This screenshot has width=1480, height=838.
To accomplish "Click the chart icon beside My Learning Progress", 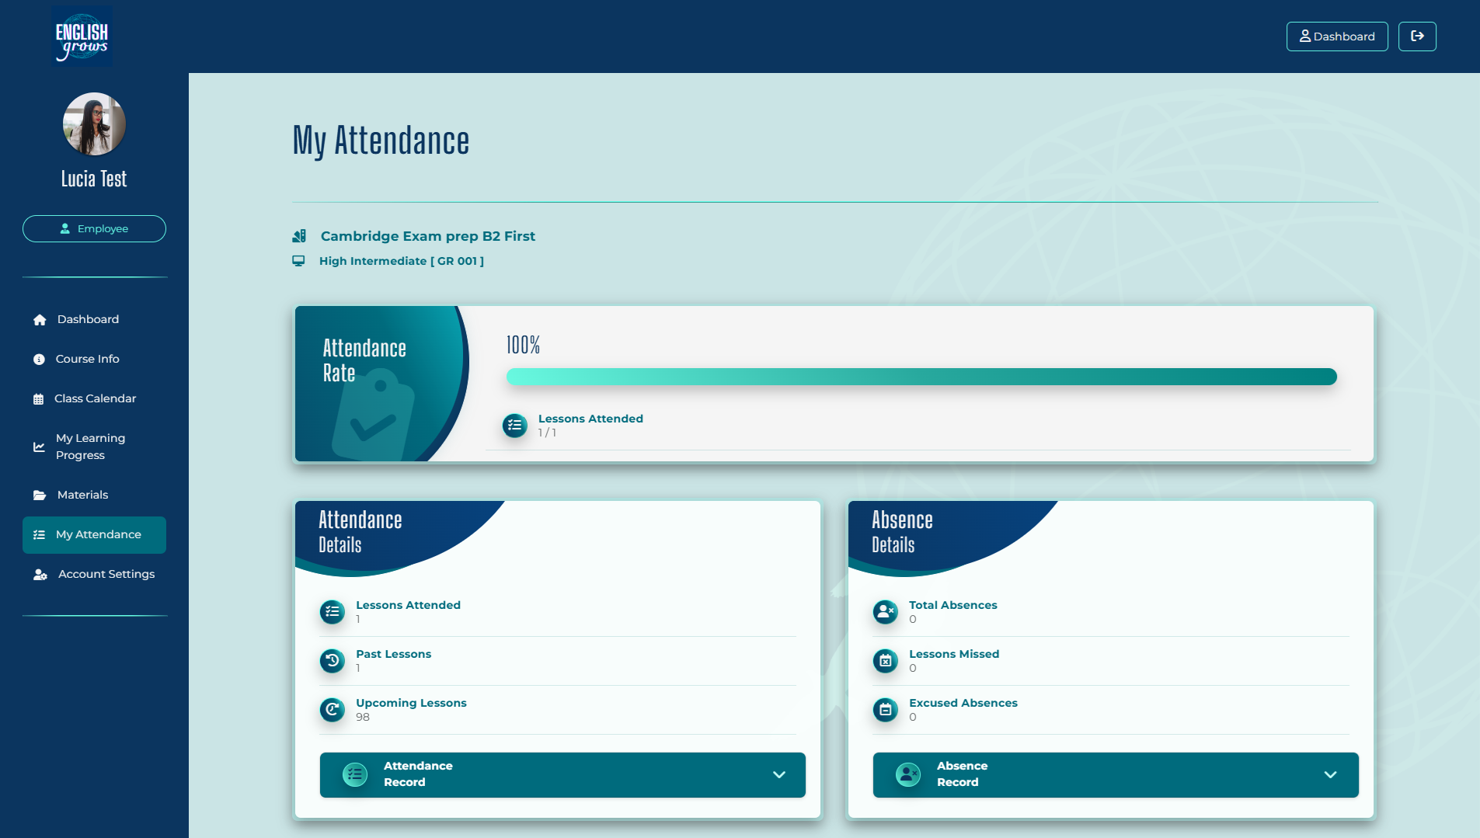I will [39, 447].
